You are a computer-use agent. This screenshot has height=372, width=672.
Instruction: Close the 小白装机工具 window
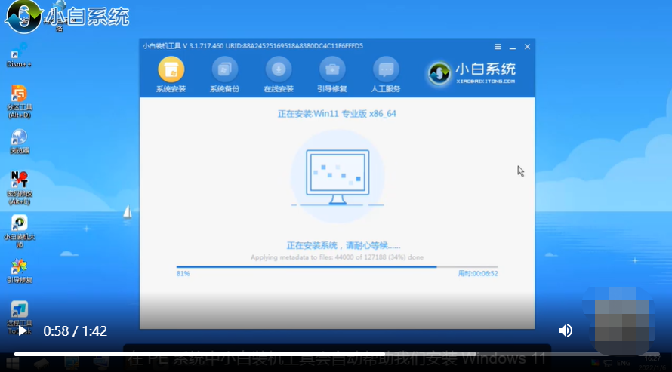click(527, 46)
